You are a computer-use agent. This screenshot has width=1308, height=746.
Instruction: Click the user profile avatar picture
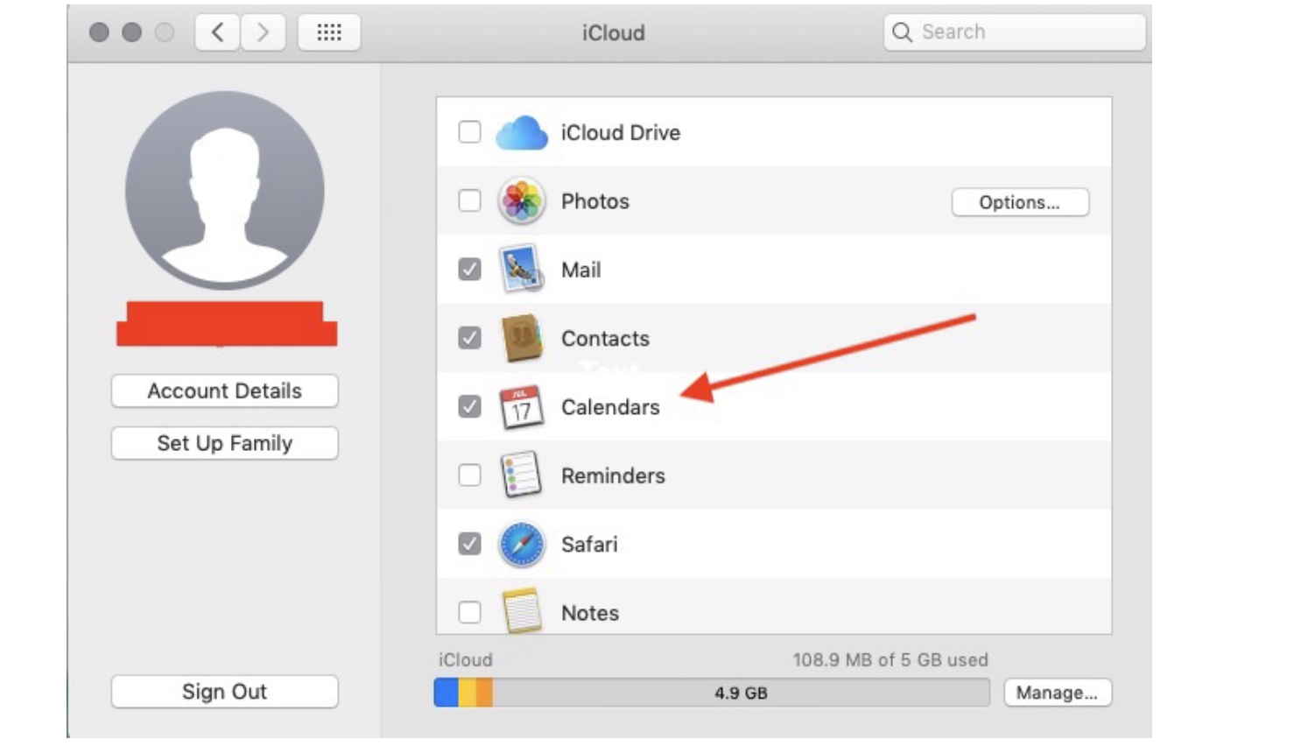coord(225,190)
